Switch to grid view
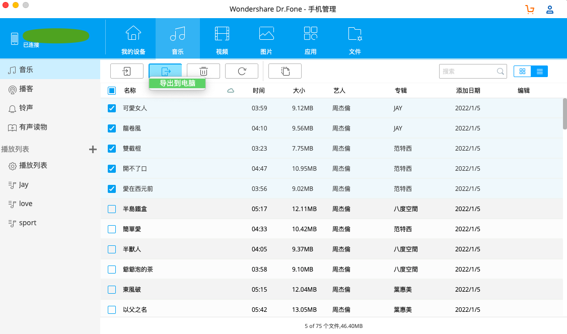This screenshot has width=567, height=334. [x=522, y=72]
